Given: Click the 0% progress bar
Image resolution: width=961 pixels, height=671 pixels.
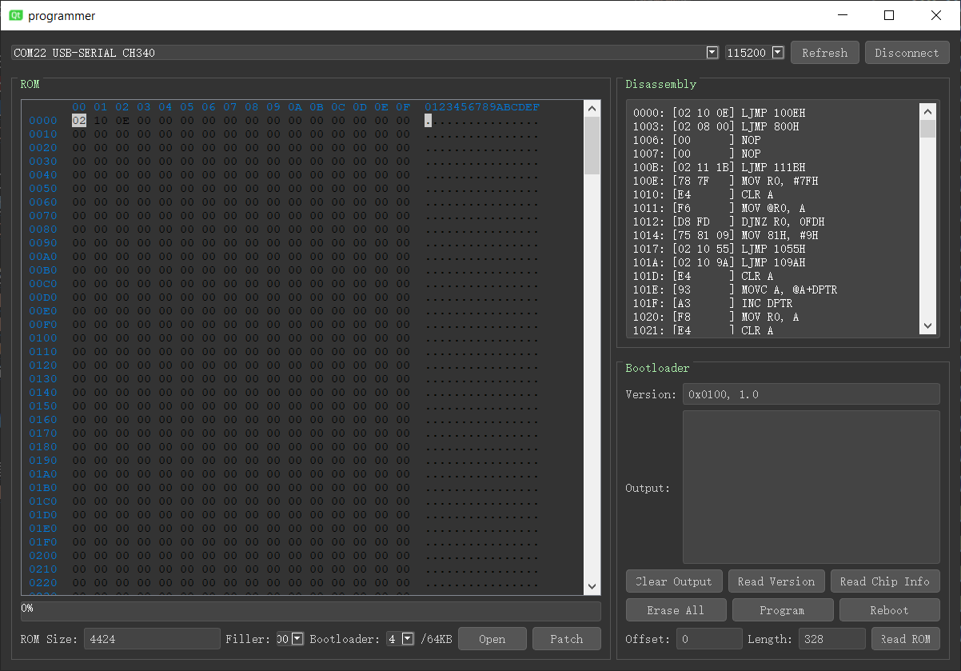Looking at the screenshot, I should 311,611.
